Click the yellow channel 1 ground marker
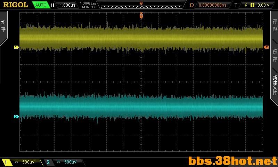 point(16,47)
